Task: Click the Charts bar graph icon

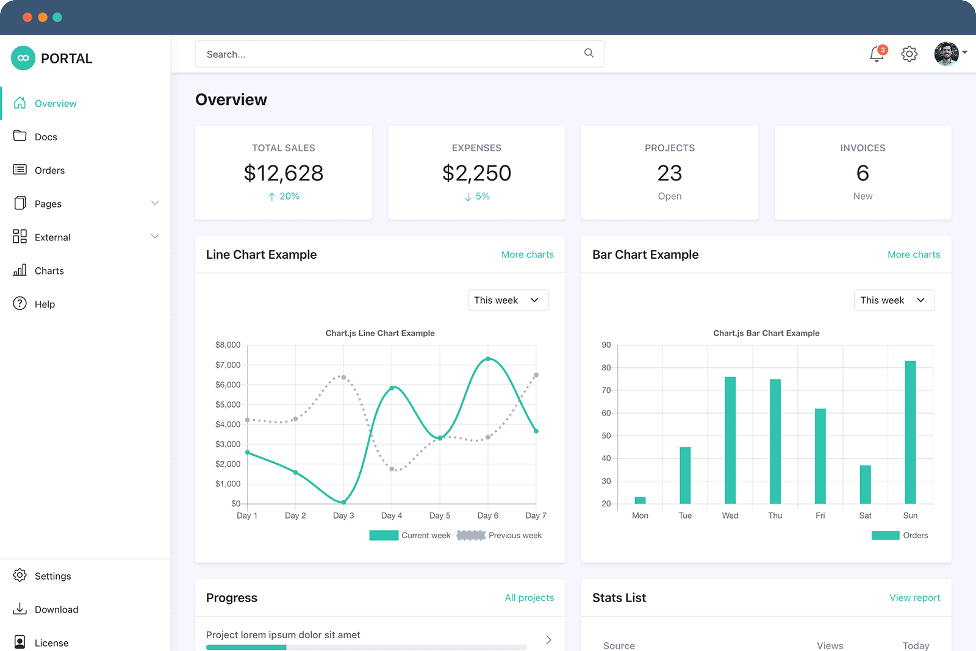Action: (20, 270)
